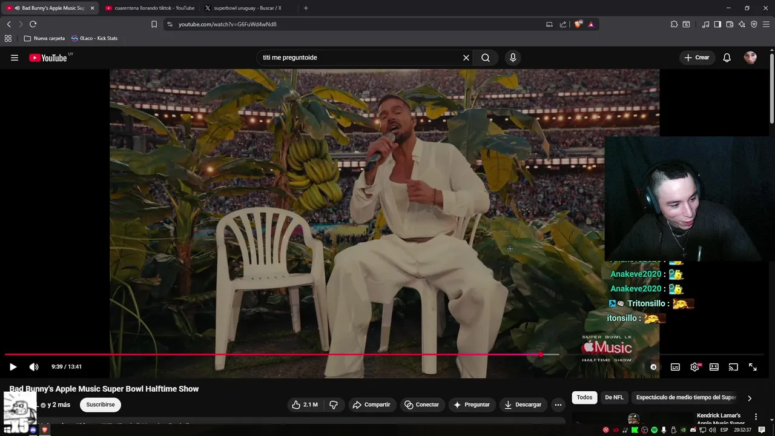775x436 pixels.
Task: Dislike the video
Action: tap(334, 405)
